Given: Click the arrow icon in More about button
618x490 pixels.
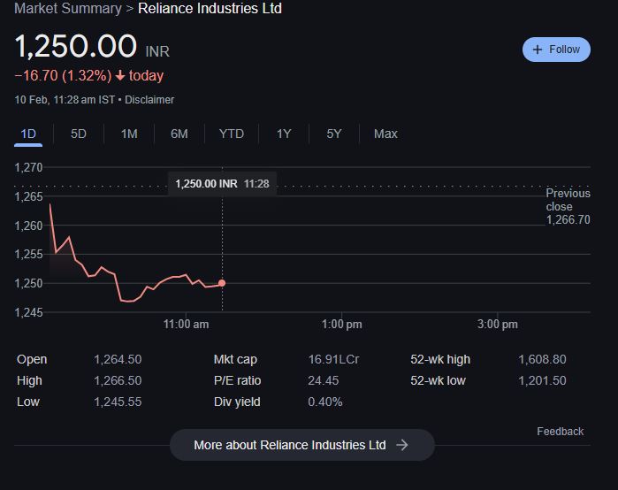Looking at the screenshot, I should coord(402,445).
